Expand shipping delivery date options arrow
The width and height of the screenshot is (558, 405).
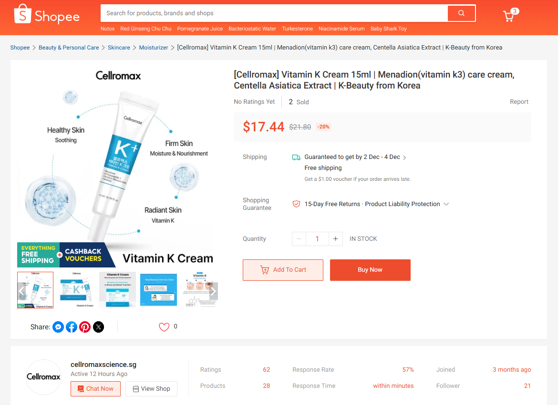pos(404,158)
